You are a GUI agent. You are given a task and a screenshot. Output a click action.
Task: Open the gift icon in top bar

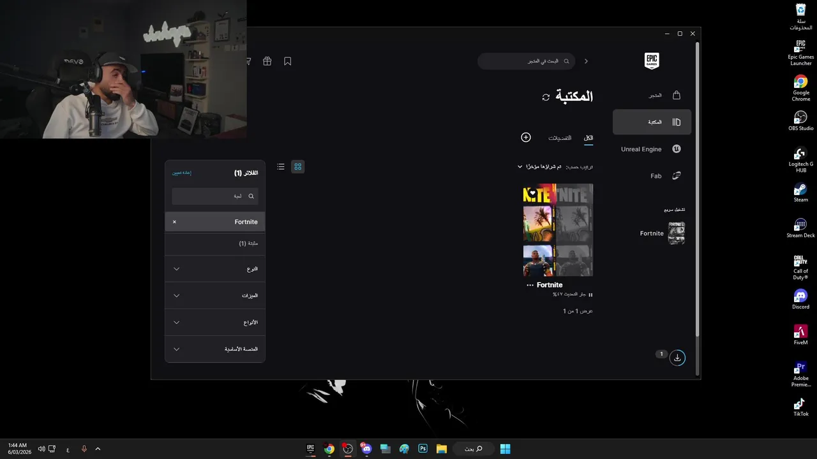[x=267, y=61]
